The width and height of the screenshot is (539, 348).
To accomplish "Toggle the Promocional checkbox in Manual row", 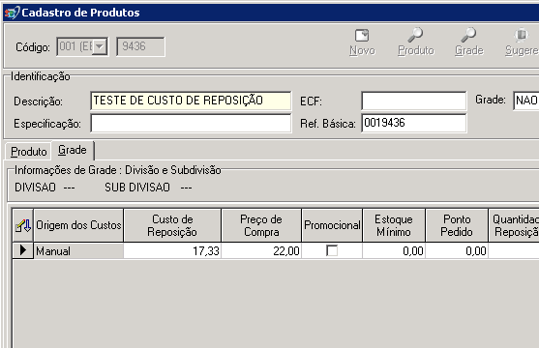I will point(332,250).
